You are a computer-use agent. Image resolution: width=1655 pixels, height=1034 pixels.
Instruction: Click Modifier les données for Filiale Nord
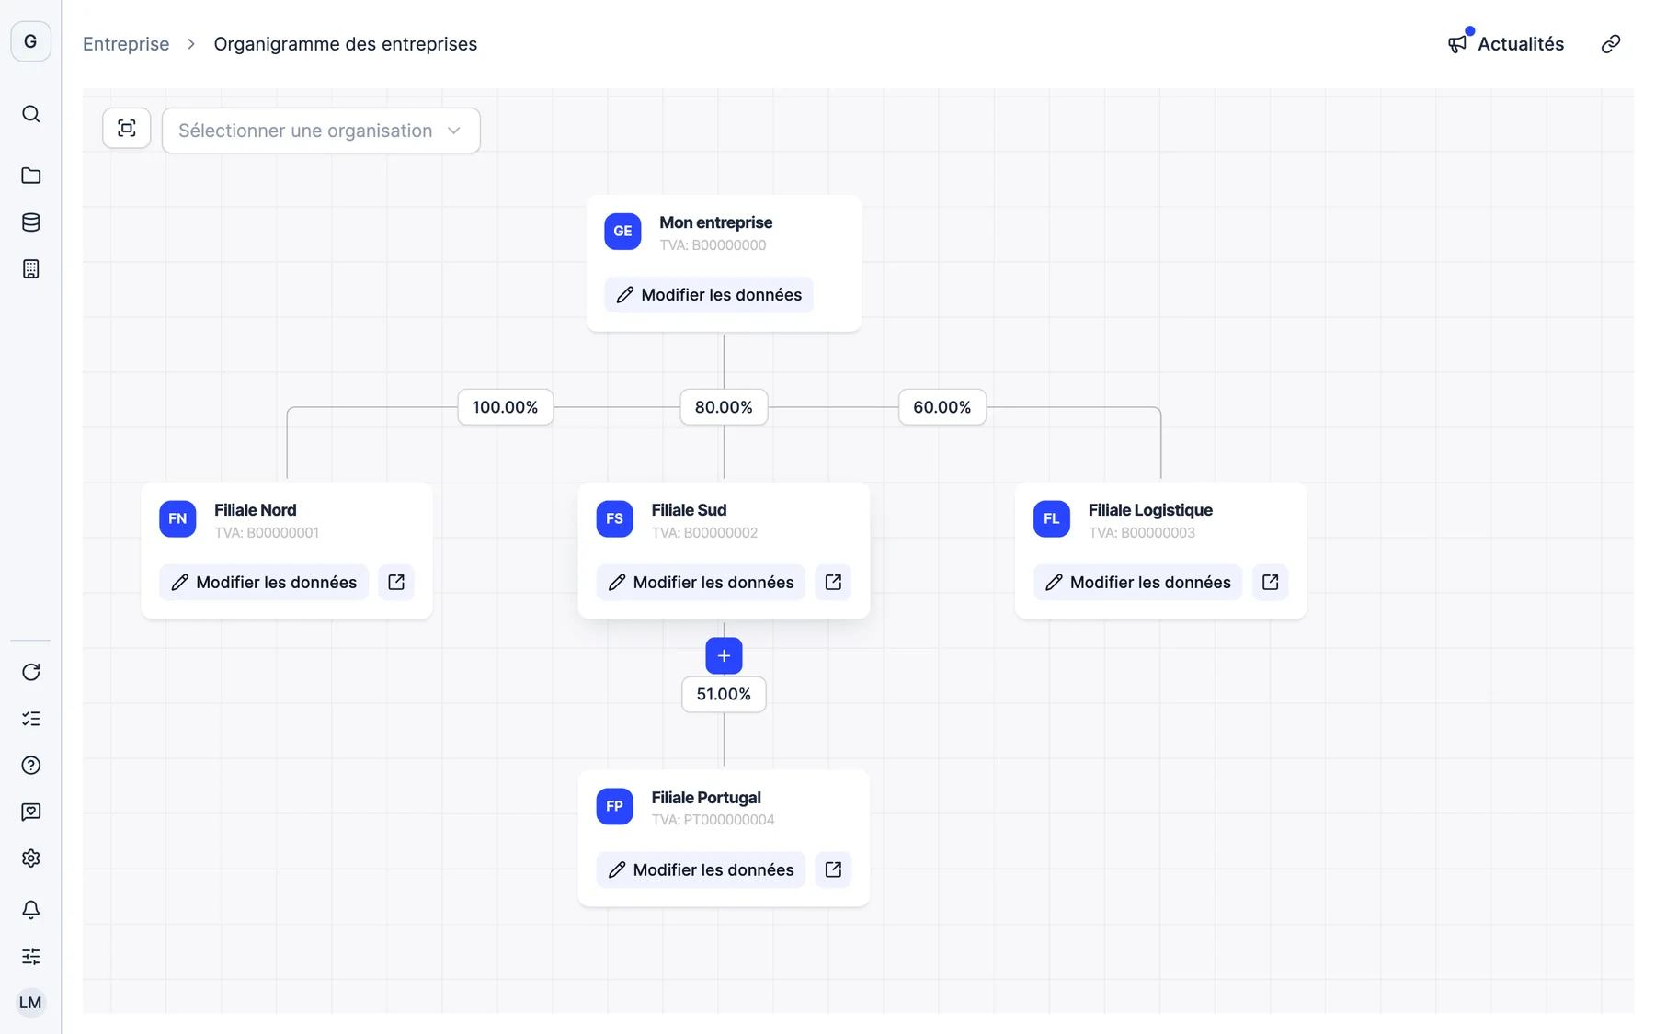click(x=264, y=583)
